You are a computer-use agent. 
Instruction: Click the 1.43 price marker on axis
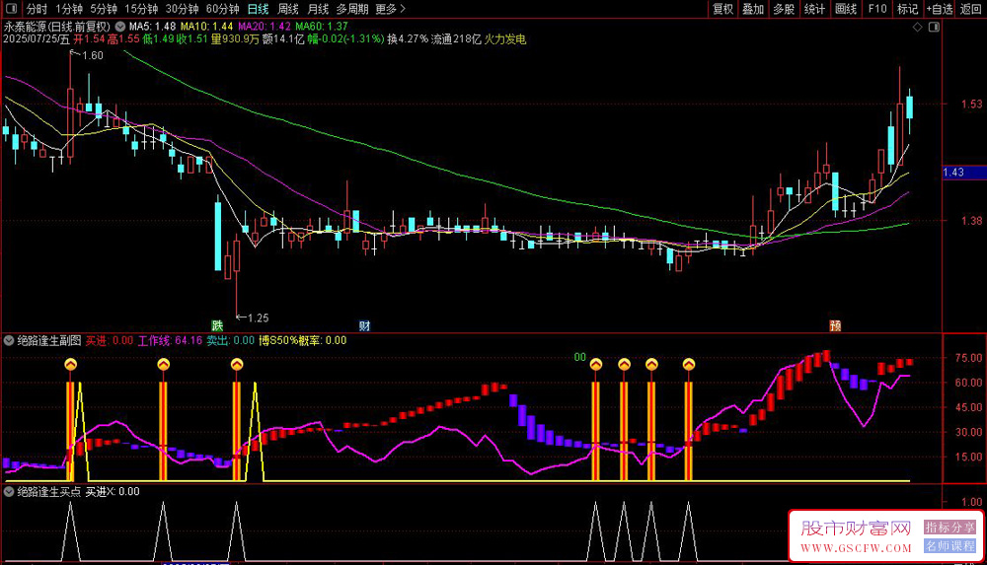[963, 173]
